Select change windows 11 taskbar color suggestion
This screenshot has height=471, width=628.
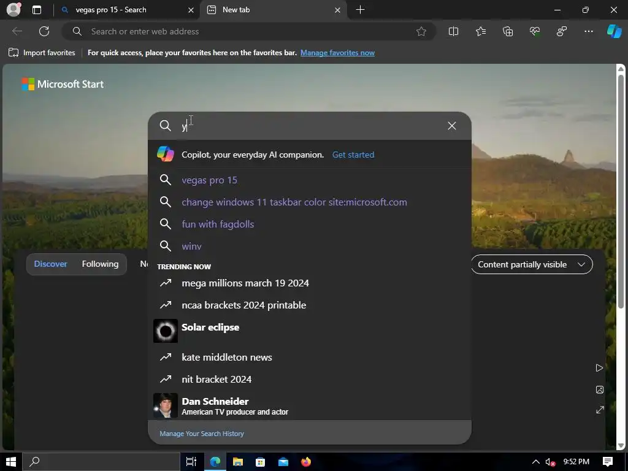click(309, 202)
